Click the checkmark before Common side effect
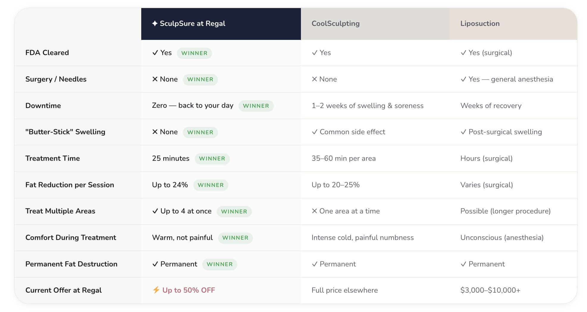587x312 pixels. tap(315, 132)
